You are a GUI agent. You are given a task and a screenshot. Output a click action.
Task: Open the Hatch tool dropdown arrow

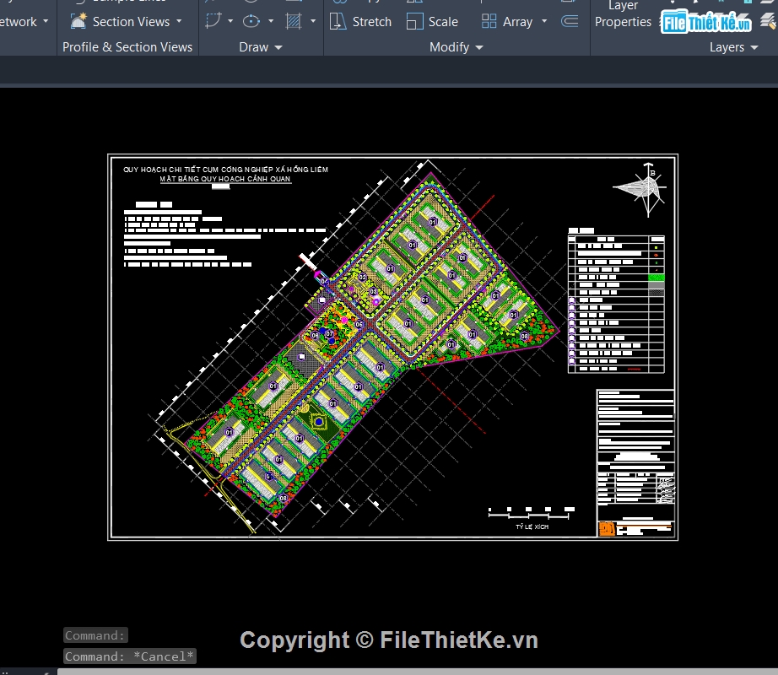313,21
